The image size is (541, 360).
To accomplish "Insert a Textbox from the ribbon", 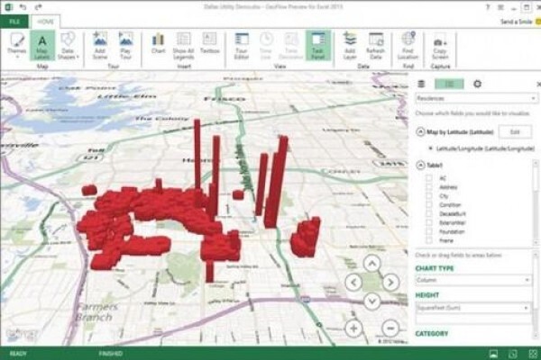I will [x=210, y=43].
